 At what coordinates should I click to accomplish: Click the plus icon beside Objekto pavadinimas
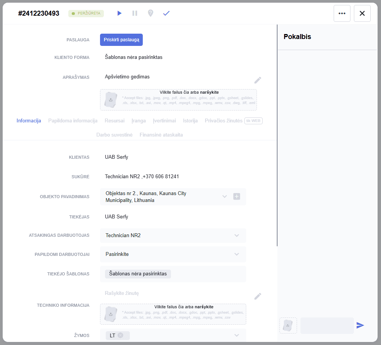coord(237,197)
